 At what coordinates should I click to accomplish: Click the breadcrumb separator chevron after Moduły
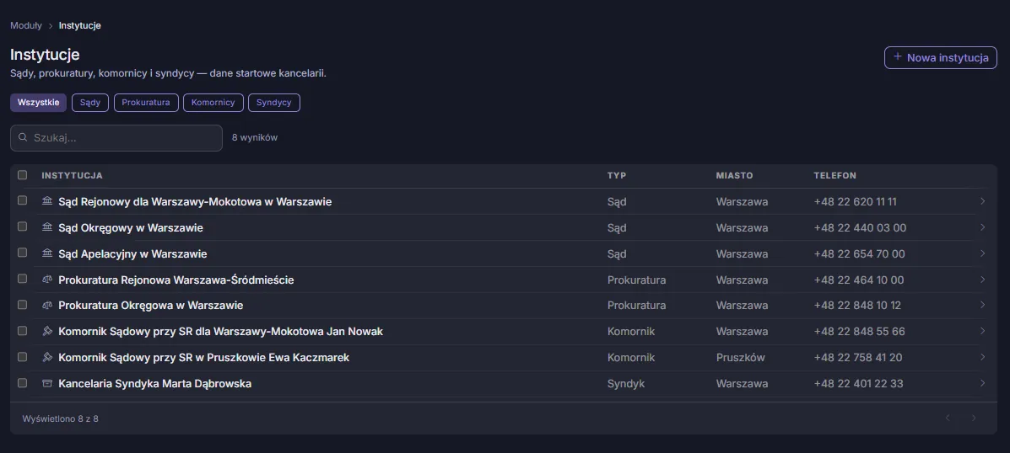[x=51, y=26]
